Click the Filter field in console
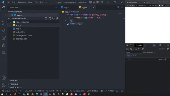Viewport: 170px width, 96px height. pos(134,52)
